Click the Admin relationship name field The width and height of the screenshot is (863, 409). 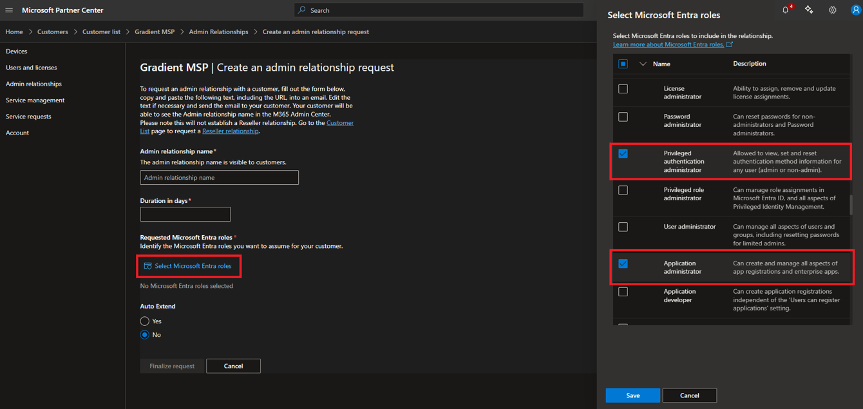click(x=219, y=177)
